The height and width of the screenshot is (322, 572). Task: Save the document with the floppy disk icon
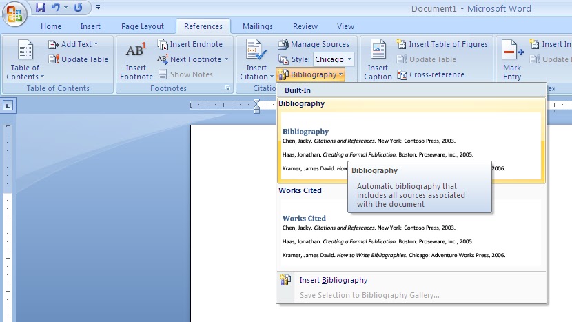[41, 8]
